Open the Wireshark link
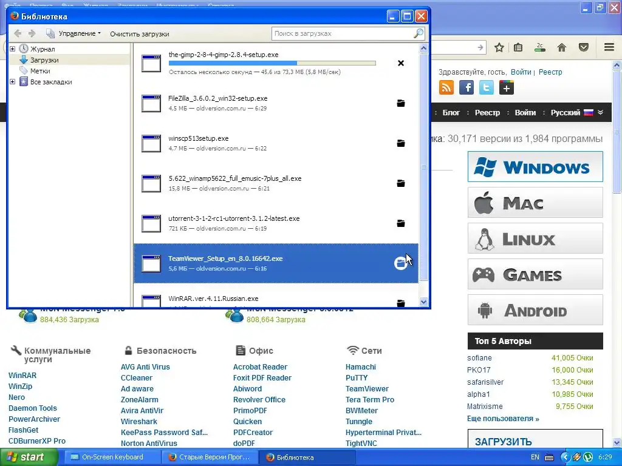 coord(139,422)
